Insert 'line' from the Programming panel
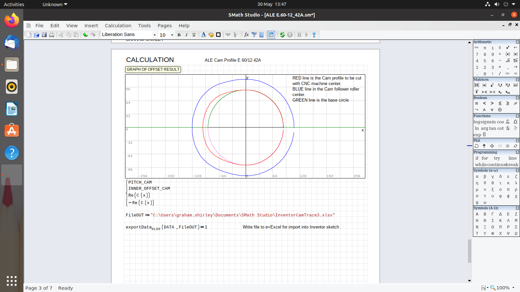Image resolution: width=520 pixels, height=292 pixels. [513, 158]
